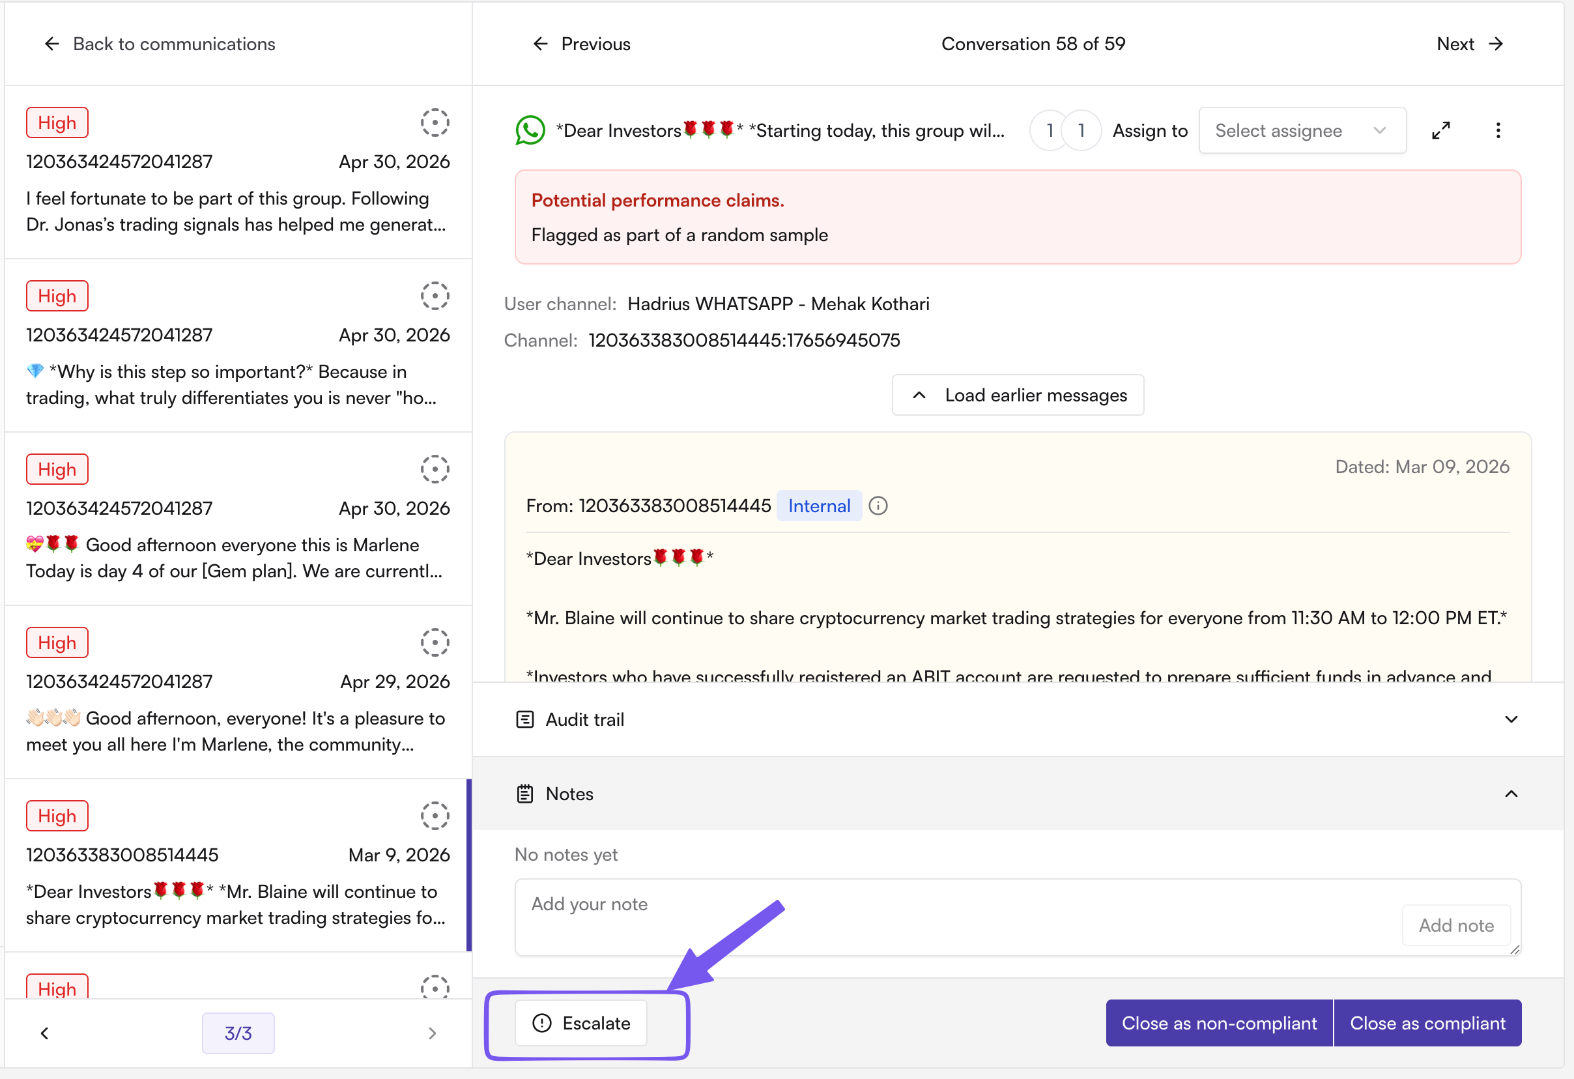Go to previous page of conversation list
1574x1079 pixels.
pyautogui.click(x=45, y=1033)
